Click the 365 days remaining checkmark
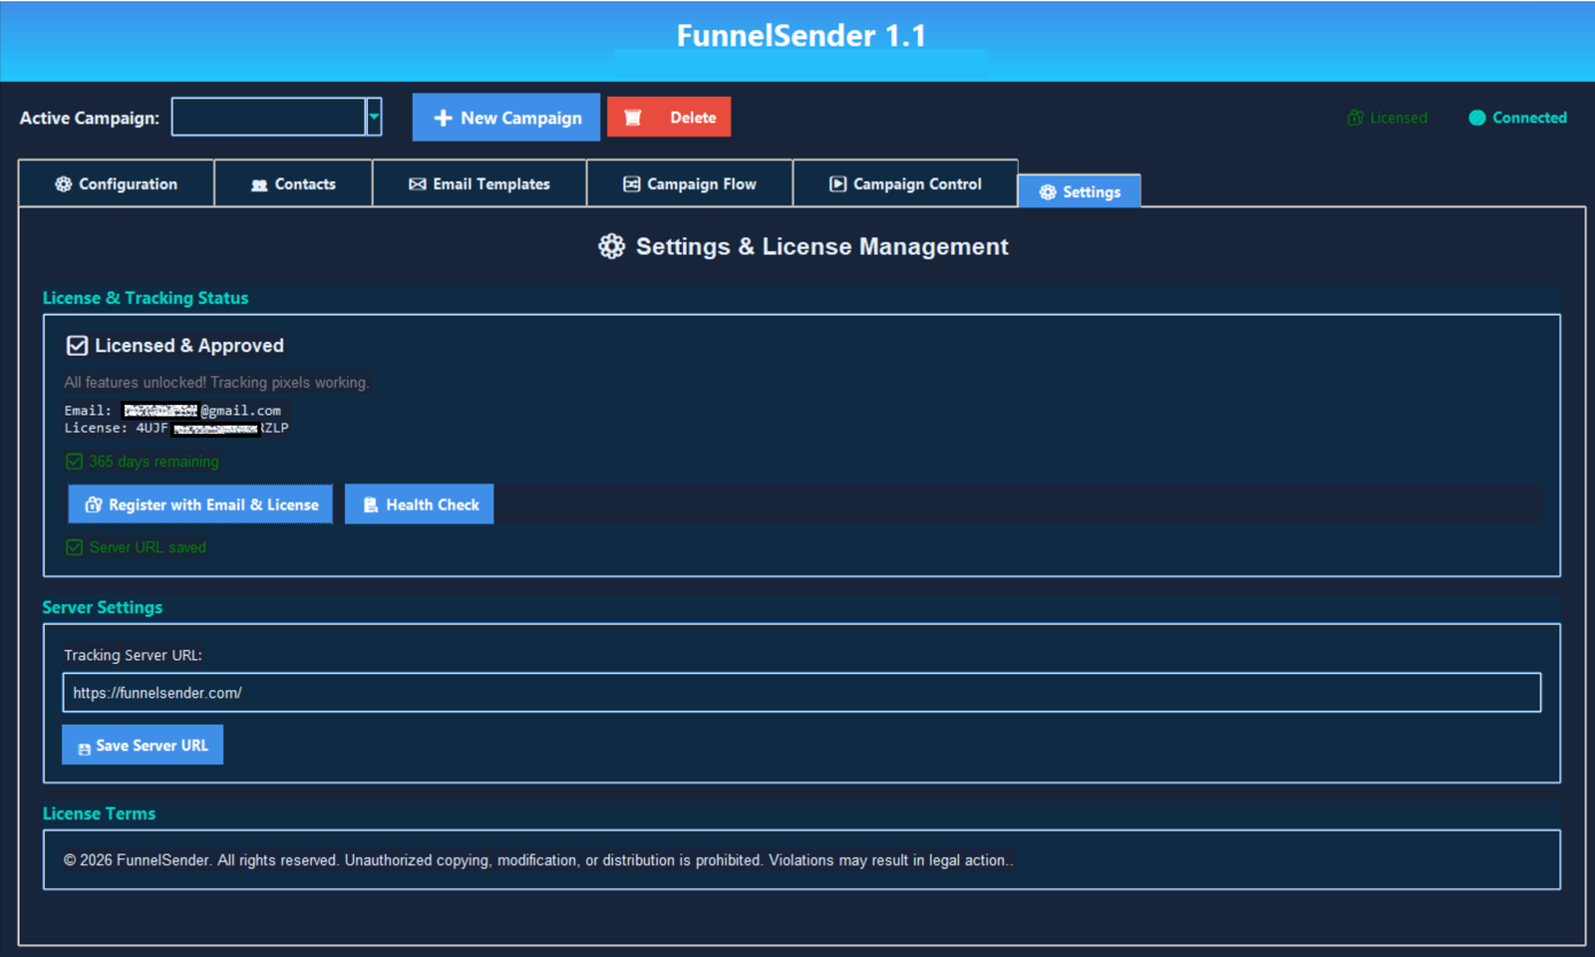The height and width of the screenshot is (957, 1595). pyautogui.click(x=74, y=461)
